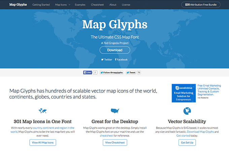The width and height of the screenshot is (229, 153).
Task: Open the About page
Action: click(113, 5)
